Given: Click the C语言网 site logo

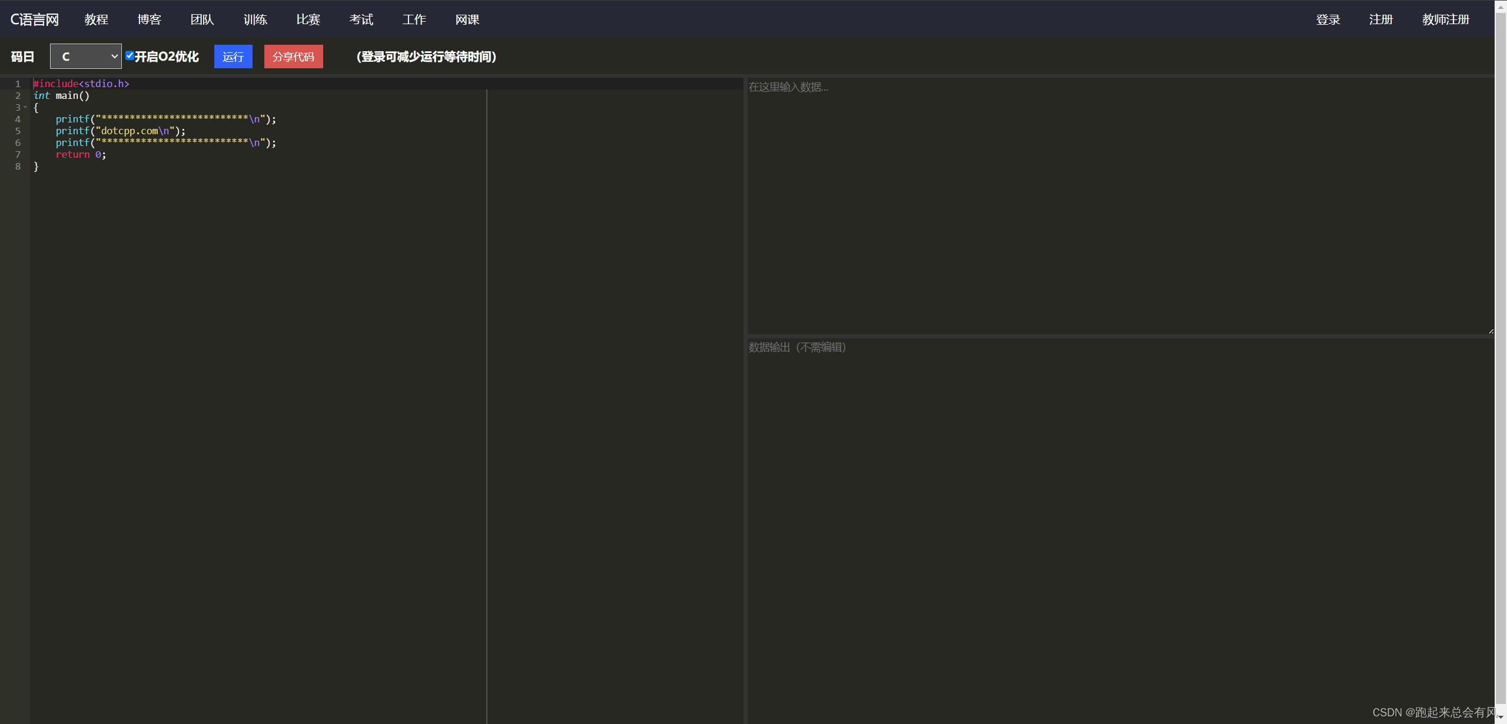Looking at the screenshot, I should coord(35,19).
